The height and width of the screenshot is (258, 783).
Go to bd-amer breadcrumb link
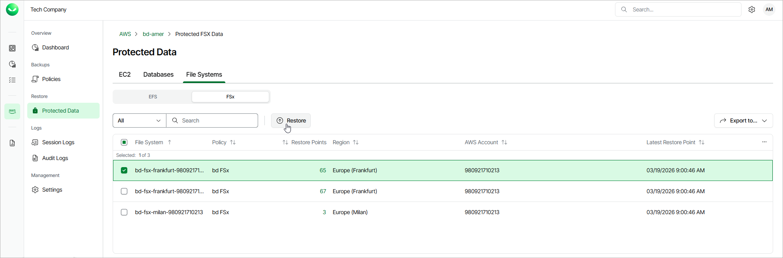[153, 34]
